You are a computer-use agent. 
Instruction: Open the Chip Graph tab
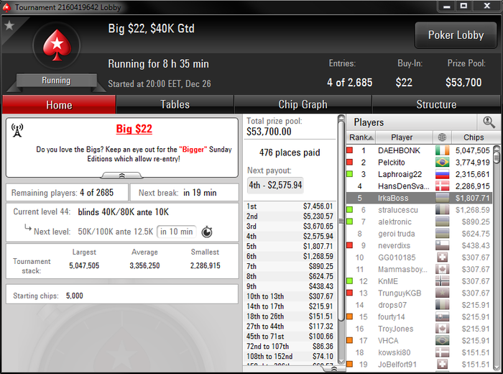[x=303, y=104]
